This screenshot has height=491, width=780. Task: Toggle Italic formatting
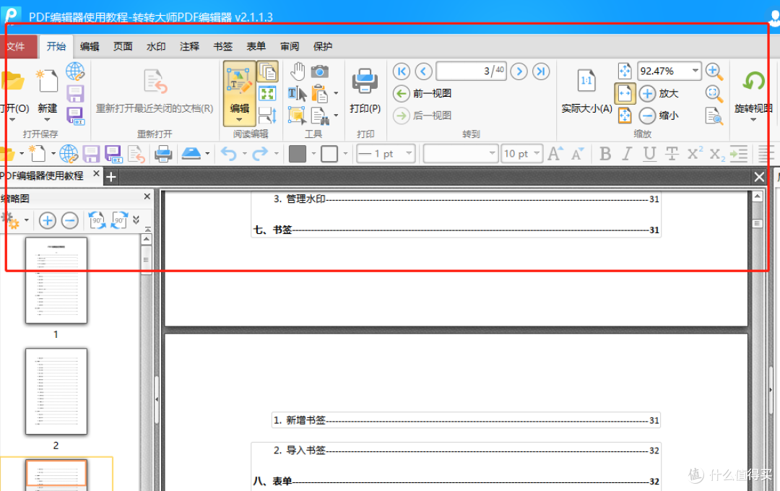[x=627, y=155]
